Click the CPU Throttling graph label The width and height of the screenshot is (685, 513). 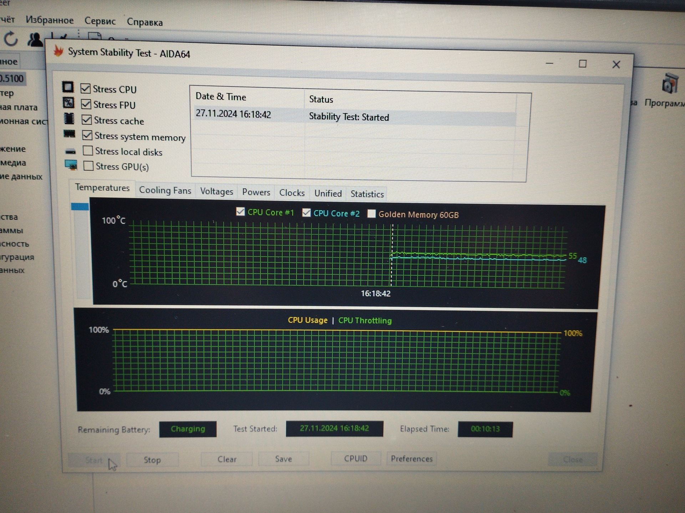pyautogui.click(x=365, y=320)
